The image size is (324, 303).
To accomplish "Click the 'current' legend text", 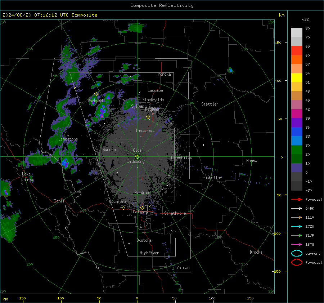I will pos(313,254).
